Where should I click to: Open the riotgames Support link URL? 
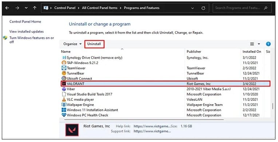[152, 131]
